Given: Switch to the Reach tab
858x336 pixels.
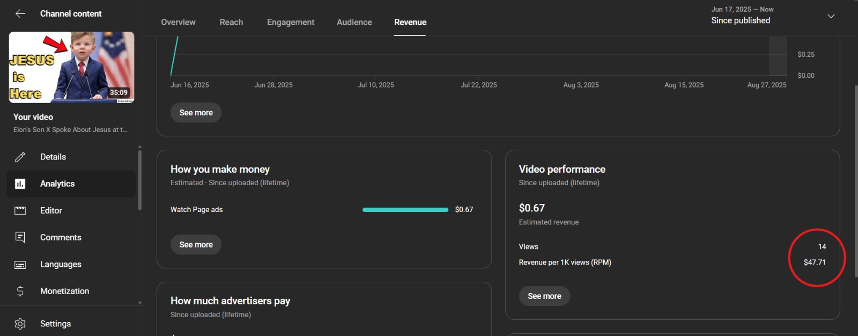Looking at the screenshot, I should tap(231, 22).
